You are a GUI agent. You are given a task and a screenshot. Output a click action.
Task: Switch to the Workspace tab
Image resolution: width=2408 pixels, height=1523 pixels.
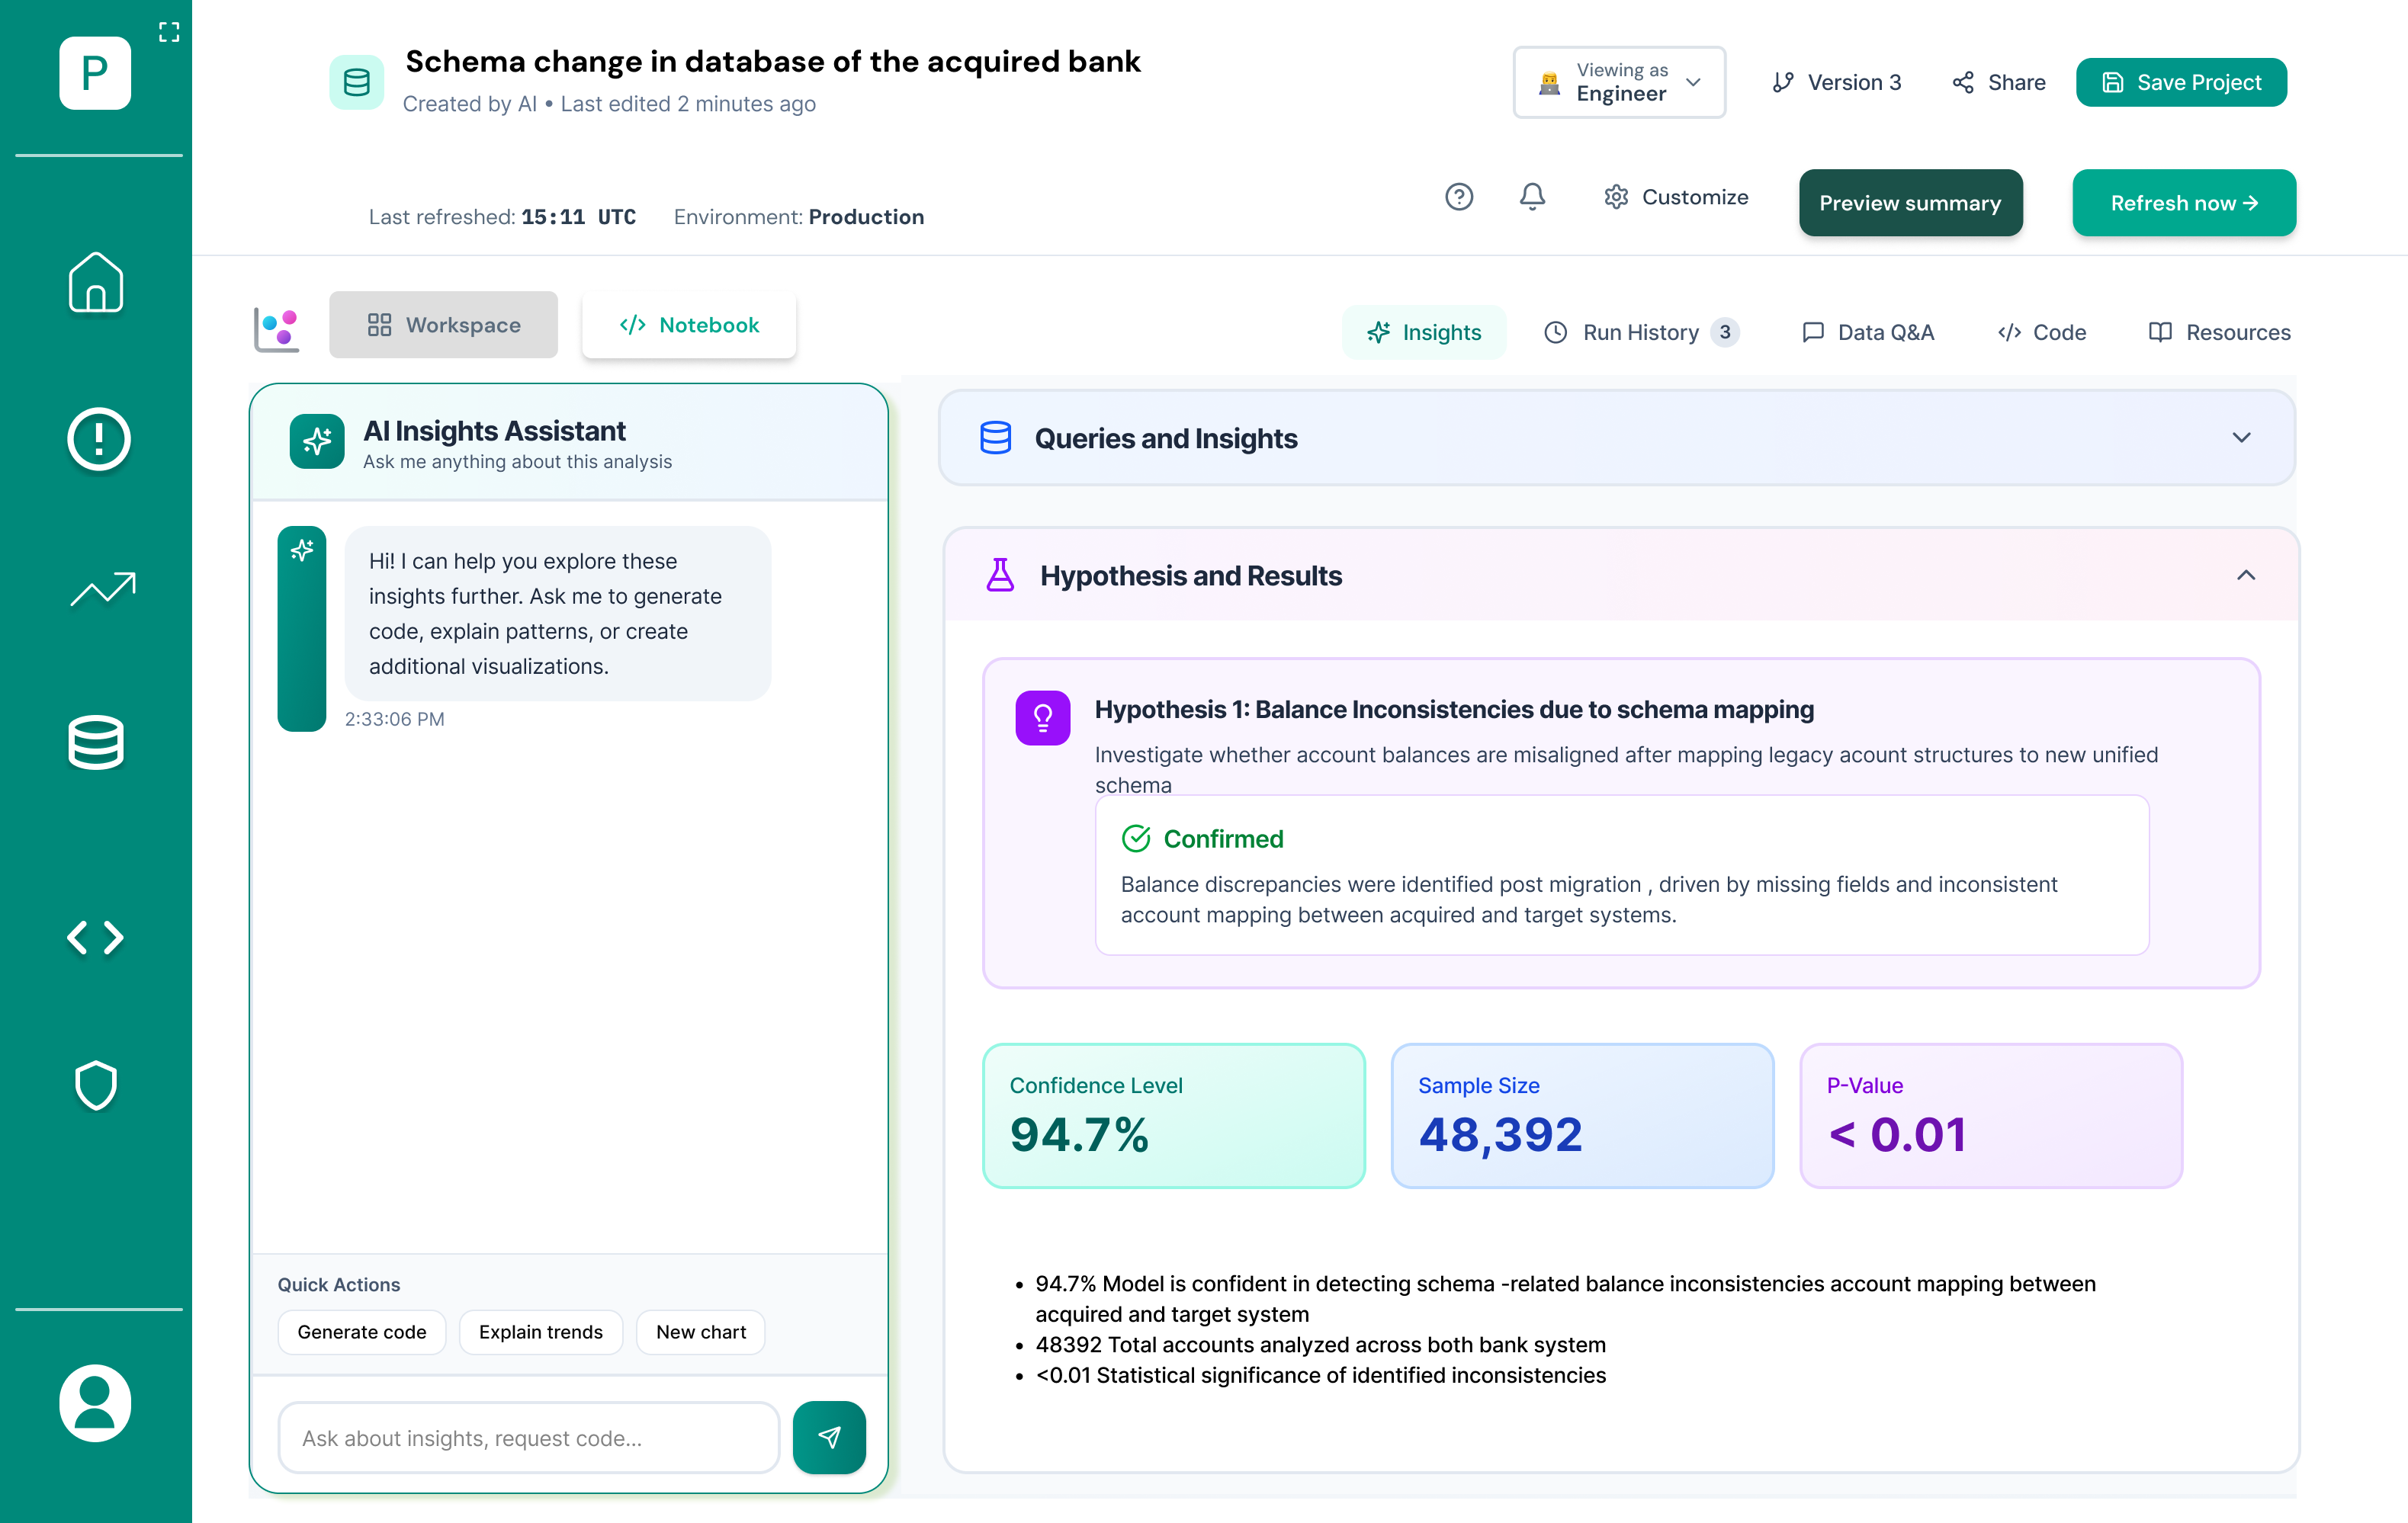[x=443, y=324]
